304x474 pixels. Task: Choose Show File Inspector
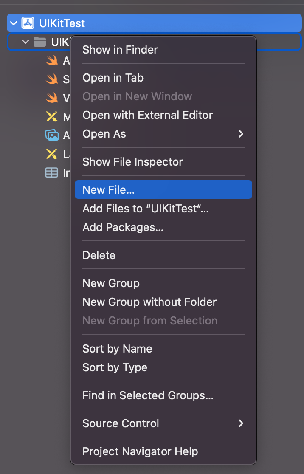tap(163, 162)
